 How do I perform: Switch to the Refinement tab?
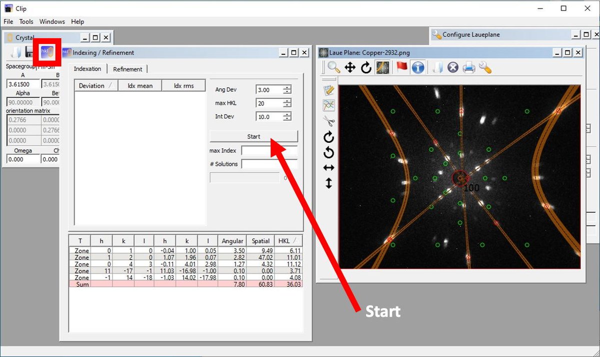[x=127, y=69]
